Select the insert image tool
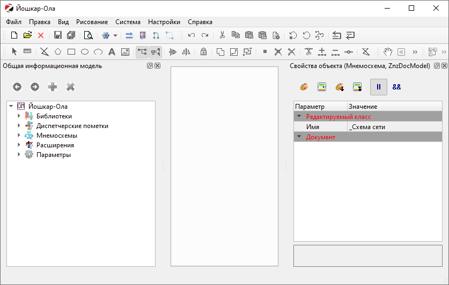The width and height of the screenshot is (449, 285). tap(126, 52)
